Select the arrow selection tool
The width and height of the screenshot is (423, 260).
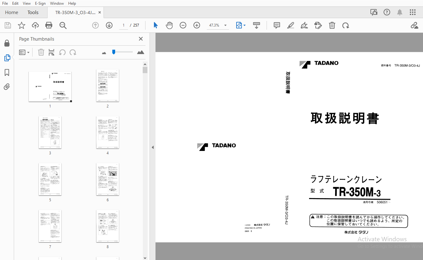[x=155, y=25]
